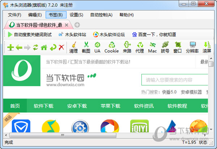Click the hot search link 安卓模拟器
This screenshot has height=149, width=217.
click(191, 92)
